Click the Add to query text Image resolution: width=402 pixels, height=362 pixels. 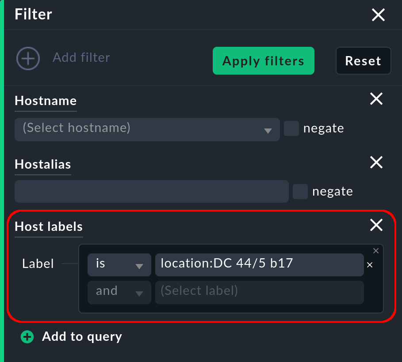point(81,337)
